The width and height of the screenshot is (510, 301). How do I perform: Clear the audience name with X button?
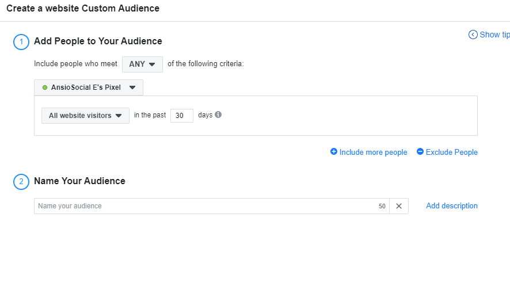399,206
